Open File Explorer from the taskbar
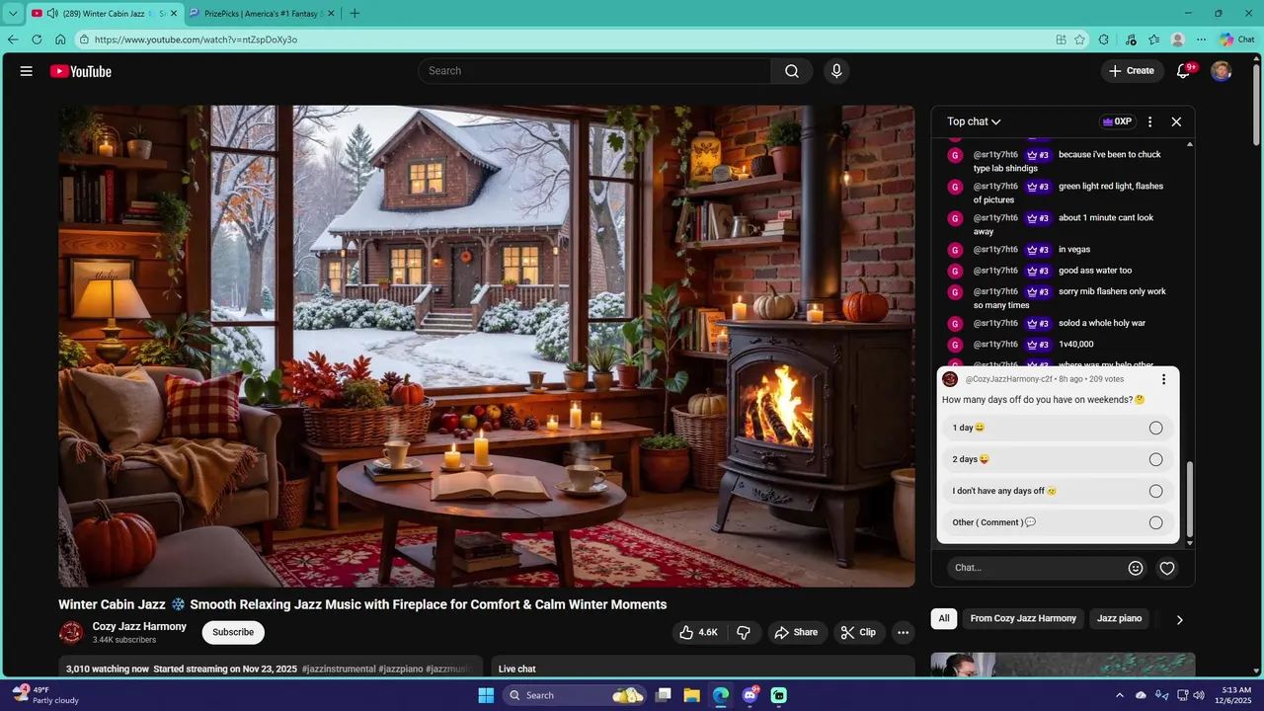This screenshot has height=711, width=1264. coord(692,695)
